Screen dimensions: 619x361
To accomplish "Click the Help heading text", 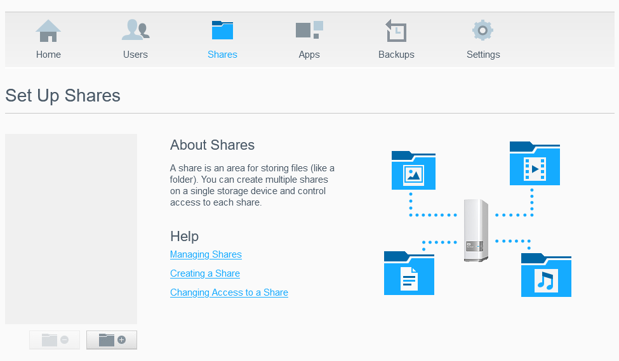I will coord(184,236).
